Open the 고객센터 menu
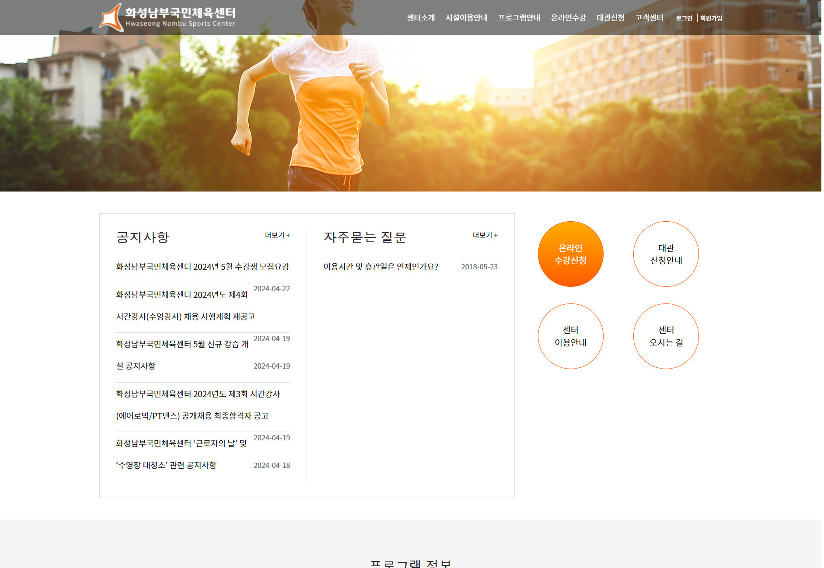 point(649,18)
